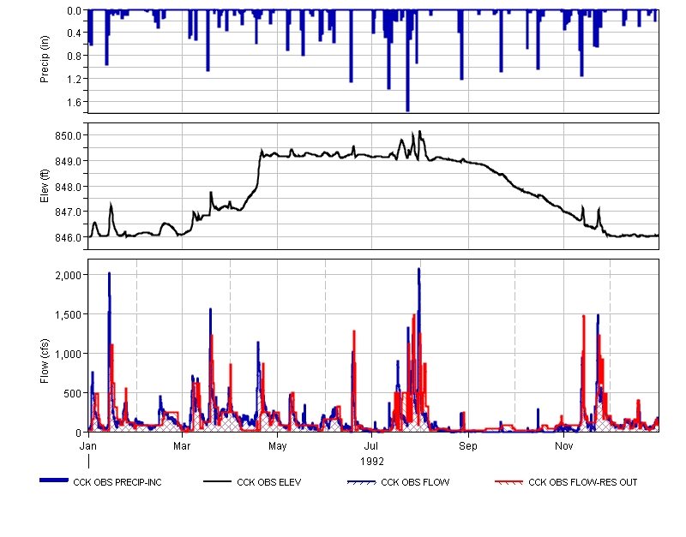This screenshot has width=686, height=537.
Task: Click the 1,500 flow axis value
Action: click(x=69, y=314)
